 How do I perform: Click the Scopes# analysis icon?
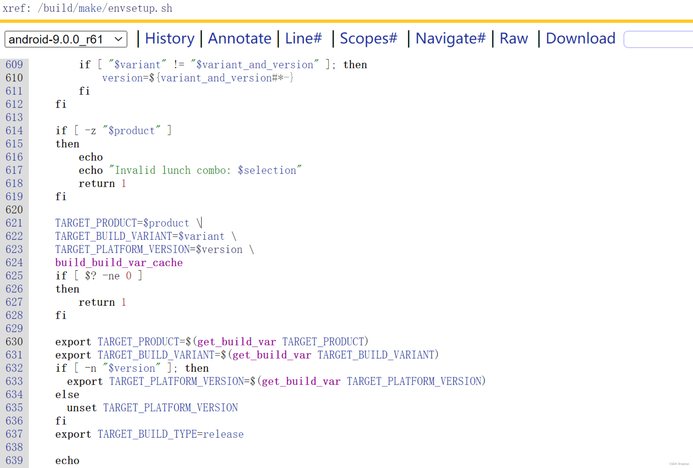367,39
